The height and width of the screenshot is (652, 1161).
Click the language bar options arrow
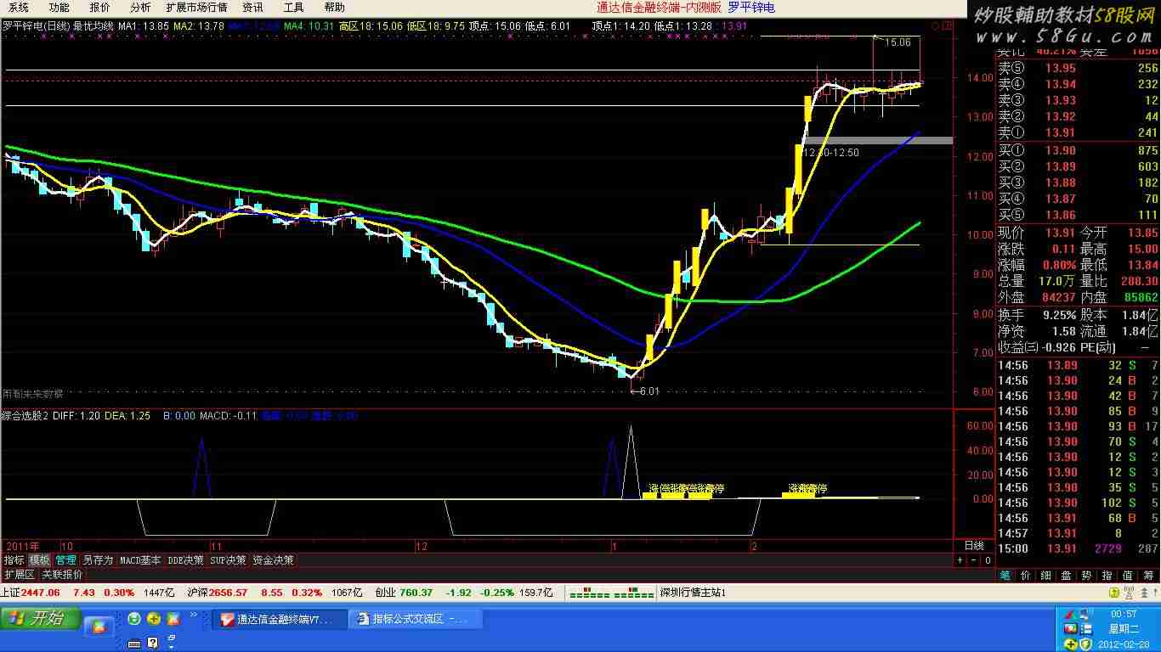(171, 647)
